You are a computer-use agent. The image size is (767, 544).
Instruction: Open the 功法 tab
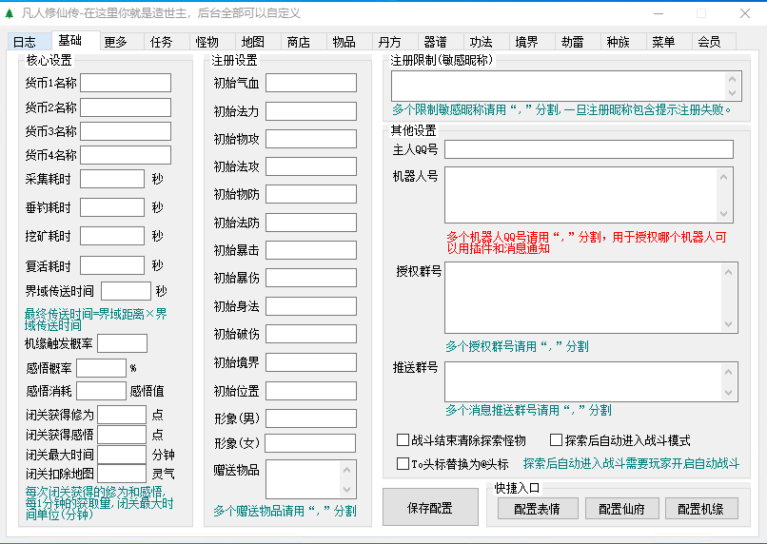coord(485,42)
